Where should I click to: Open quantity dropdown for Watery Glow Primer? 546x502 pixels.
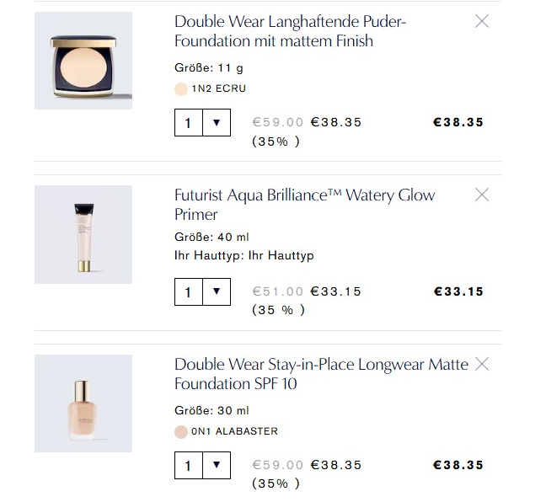217,292
